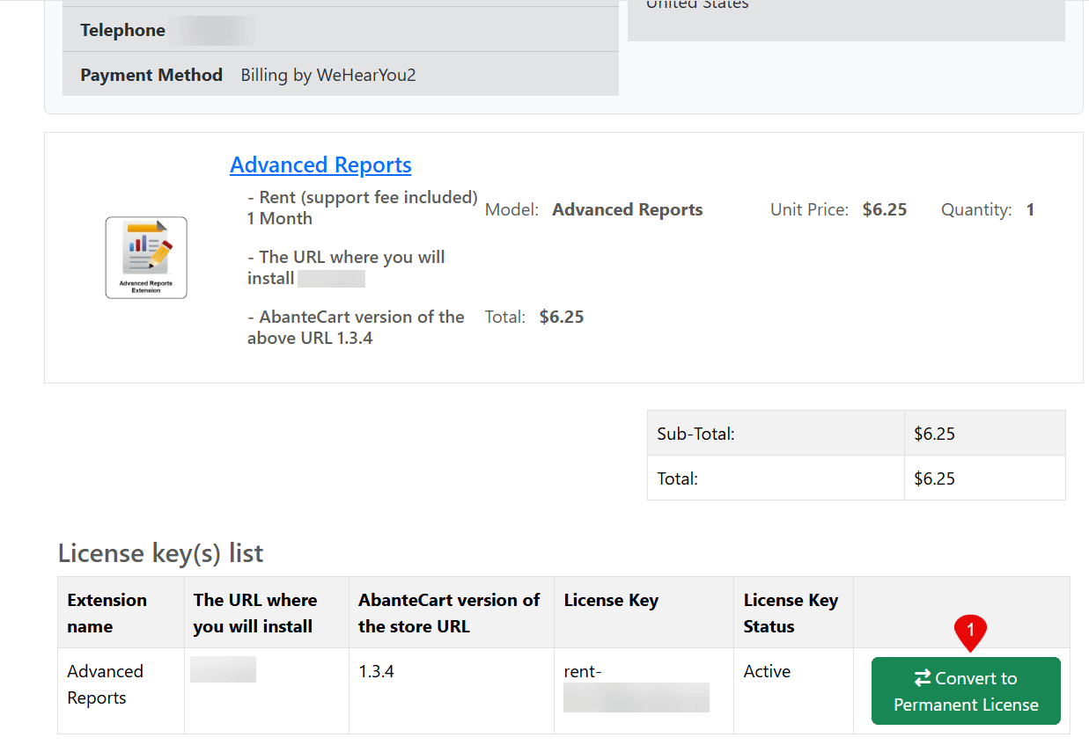Screen dimensions: 1089x745
Task: Click the Extension name column header
Action: point(107,613)
